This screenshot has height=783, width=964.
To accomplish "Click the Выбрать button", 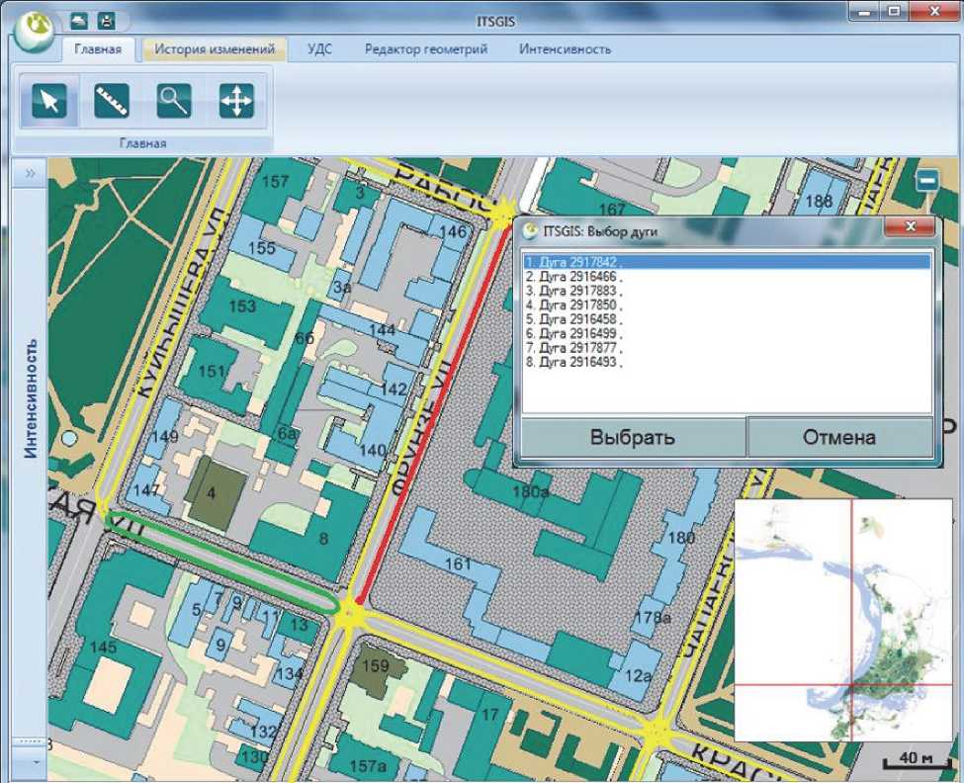I will [x=633, y=437].
